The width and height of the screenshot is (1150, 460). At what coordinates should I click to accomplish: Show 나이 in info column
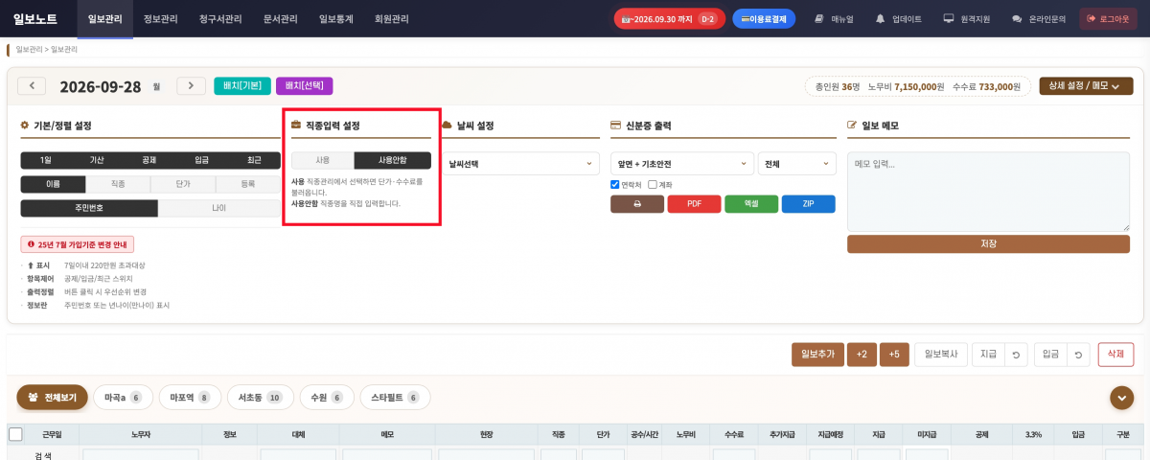(x=219, y=208)
